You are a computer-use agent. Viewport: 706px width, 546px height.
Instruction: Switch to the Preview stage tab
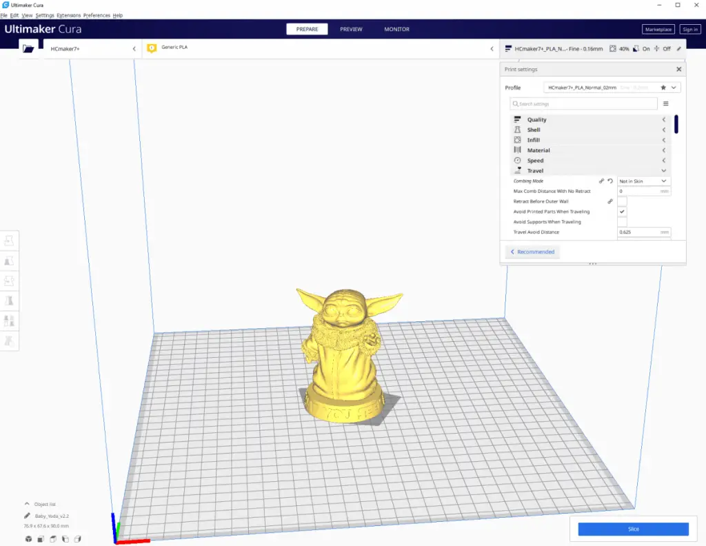[351, 29]
